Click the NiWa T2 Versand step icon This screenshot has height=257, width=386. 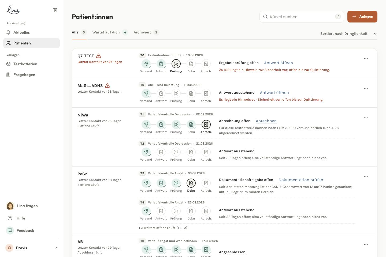146,152
